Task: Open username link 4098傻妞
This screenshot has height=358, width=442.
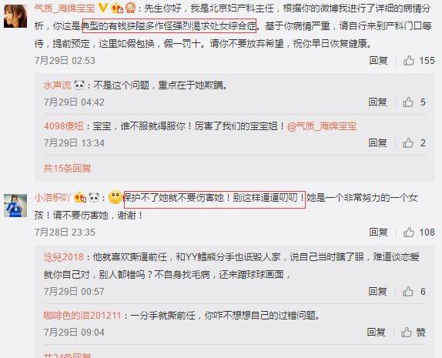Action: pos(64,125)
